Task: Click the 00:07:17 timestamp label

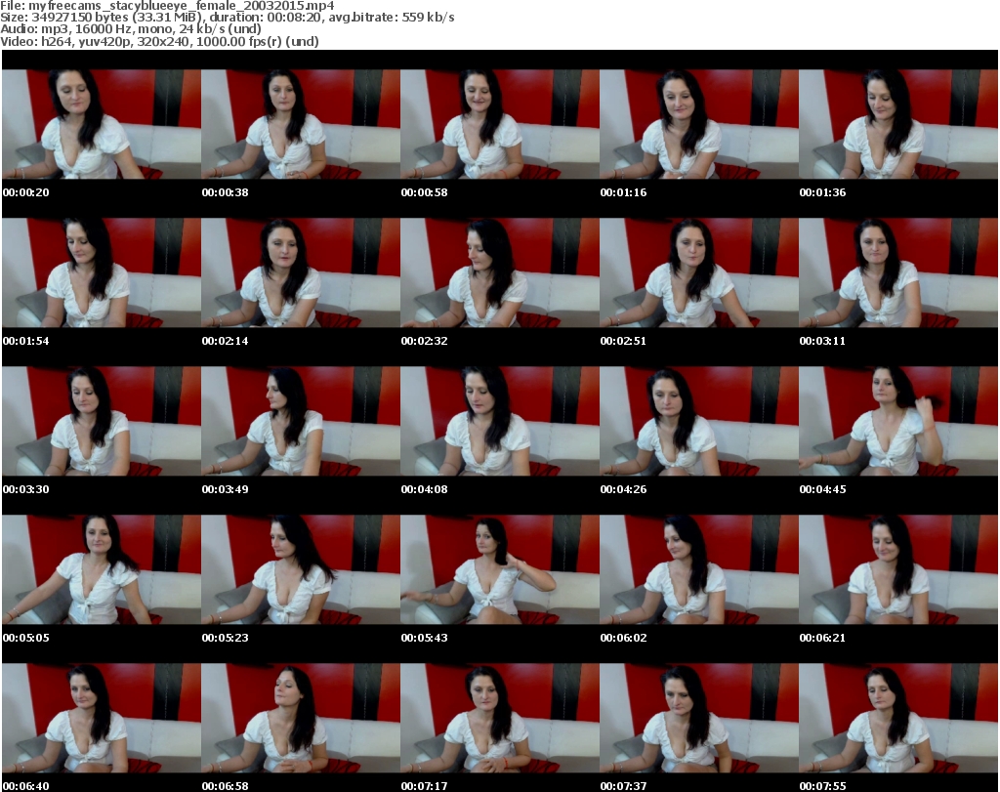Action: 424,786
